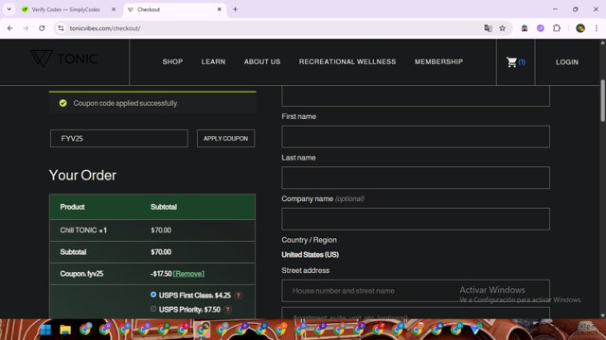Image resolution: width=606 pixels, height=340 pixels.
Task: Open the Extensions puzzle icon
Action: coord(557,28)
